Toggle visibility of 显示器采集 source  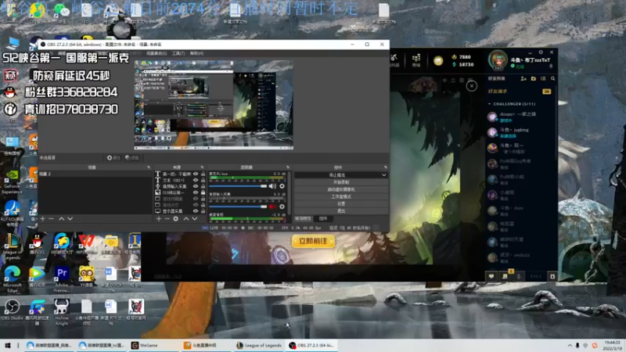coord(196,211)
